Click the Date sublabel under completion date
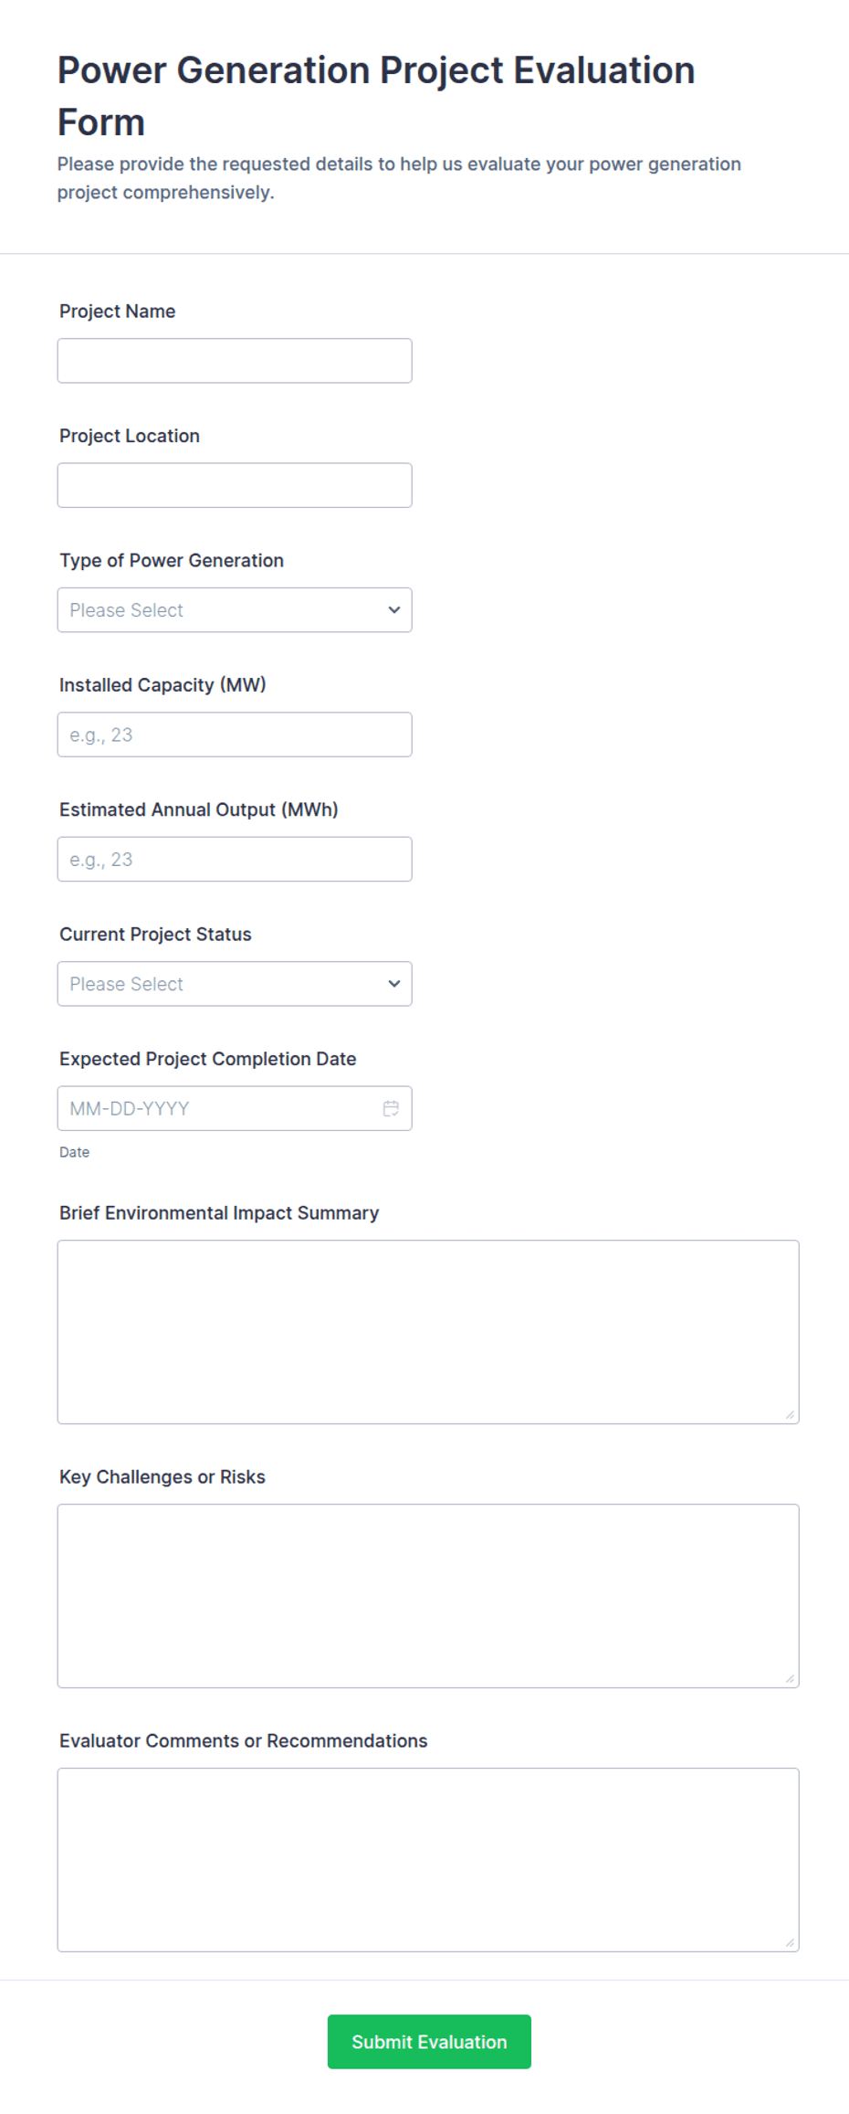This screenshot has height=2114, width=849. coord(75,1152)
